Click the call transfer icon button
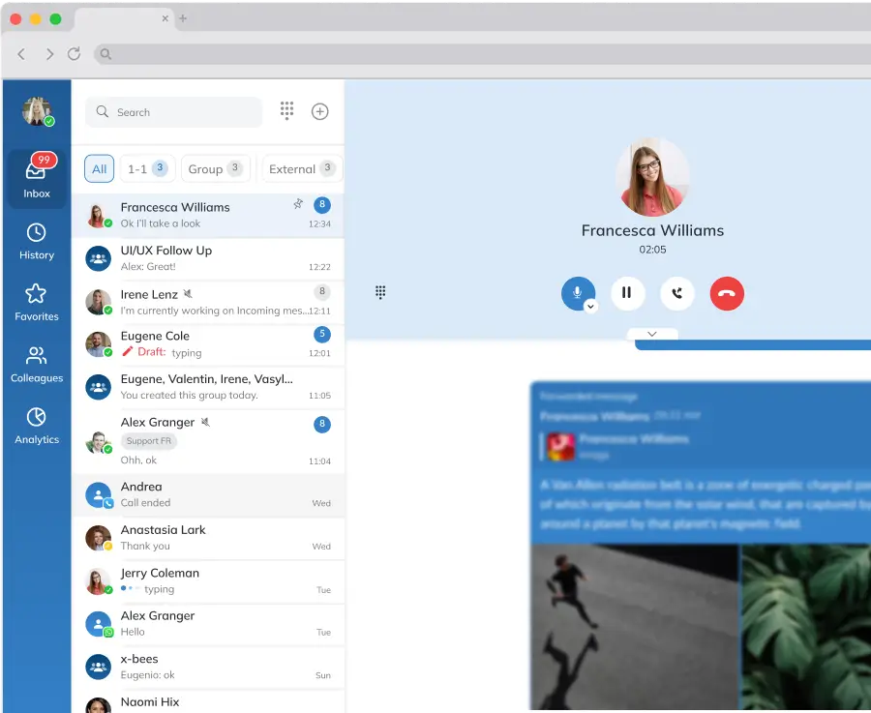871x713 pixels. click(x=677, y=293)
